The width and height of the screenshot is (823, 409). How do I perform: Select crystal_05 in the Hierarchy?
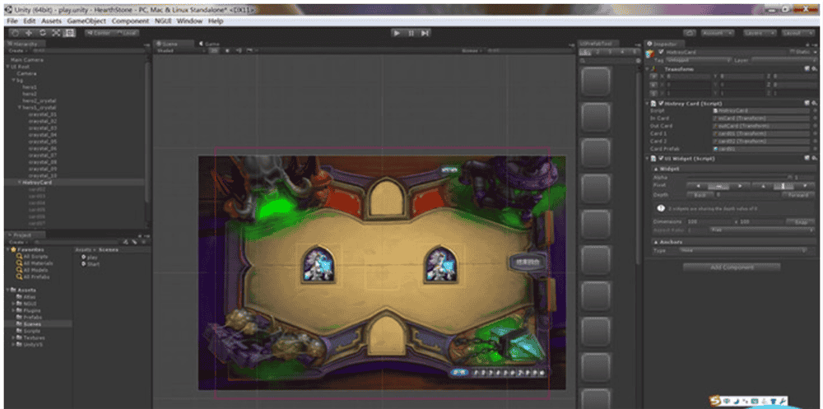43,142
